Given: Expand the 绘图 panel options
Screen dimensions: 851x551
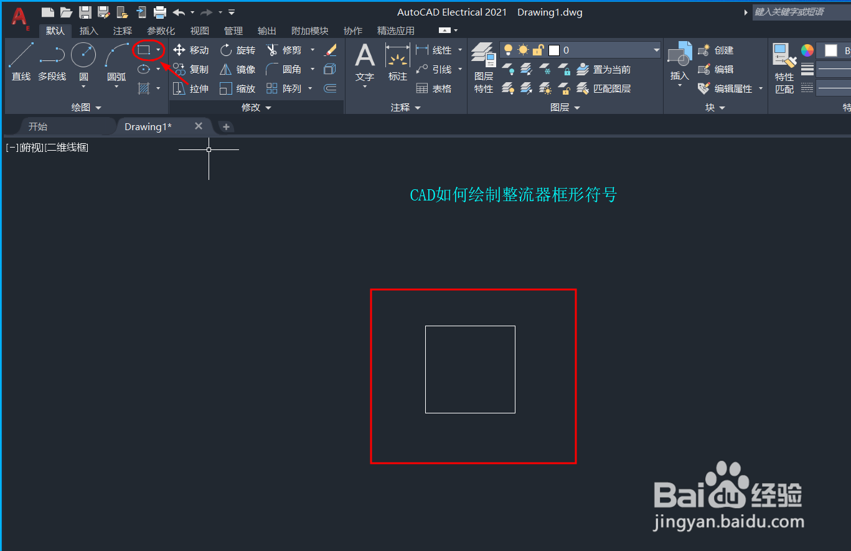Looking at the screenshot, I should point(98,106).
